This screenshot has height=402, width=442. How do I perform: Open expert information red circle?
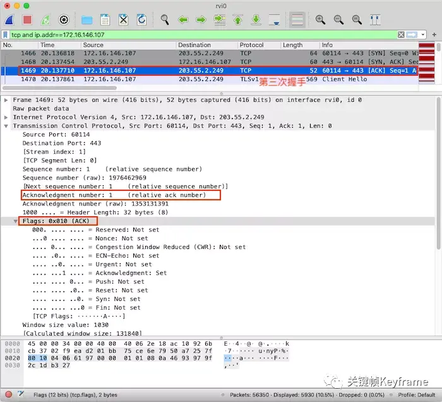coord(8,394)
